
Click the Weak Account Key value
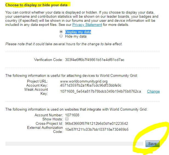click(x=101, y=91)
